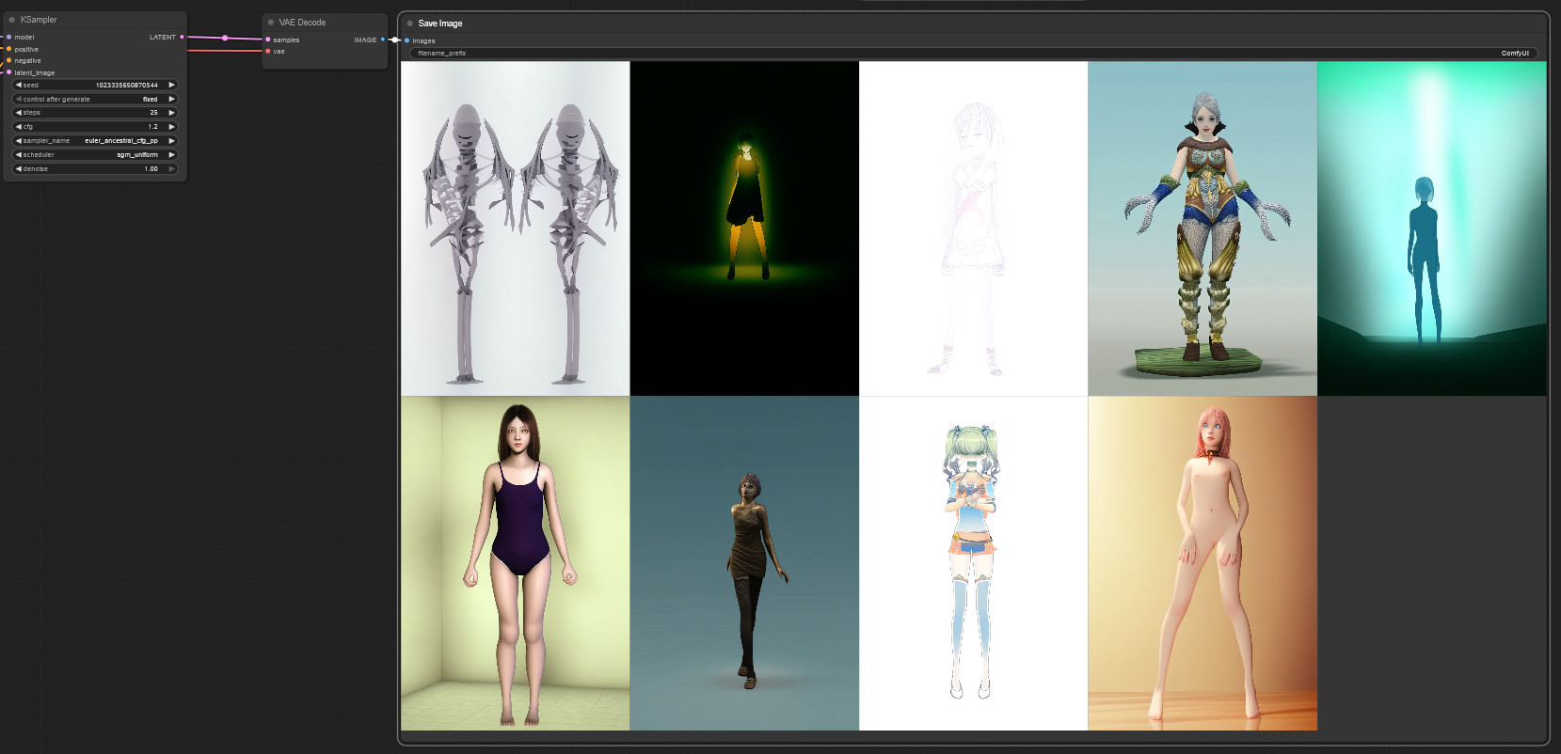
Task: Click the Save Image node title
Action: (440, 24)
